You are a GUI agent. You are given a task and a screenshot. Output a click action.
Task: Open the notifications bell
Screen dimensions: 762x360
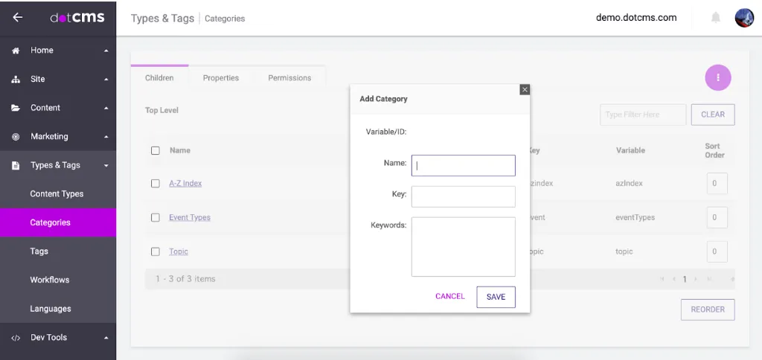(x=716, y=18)
